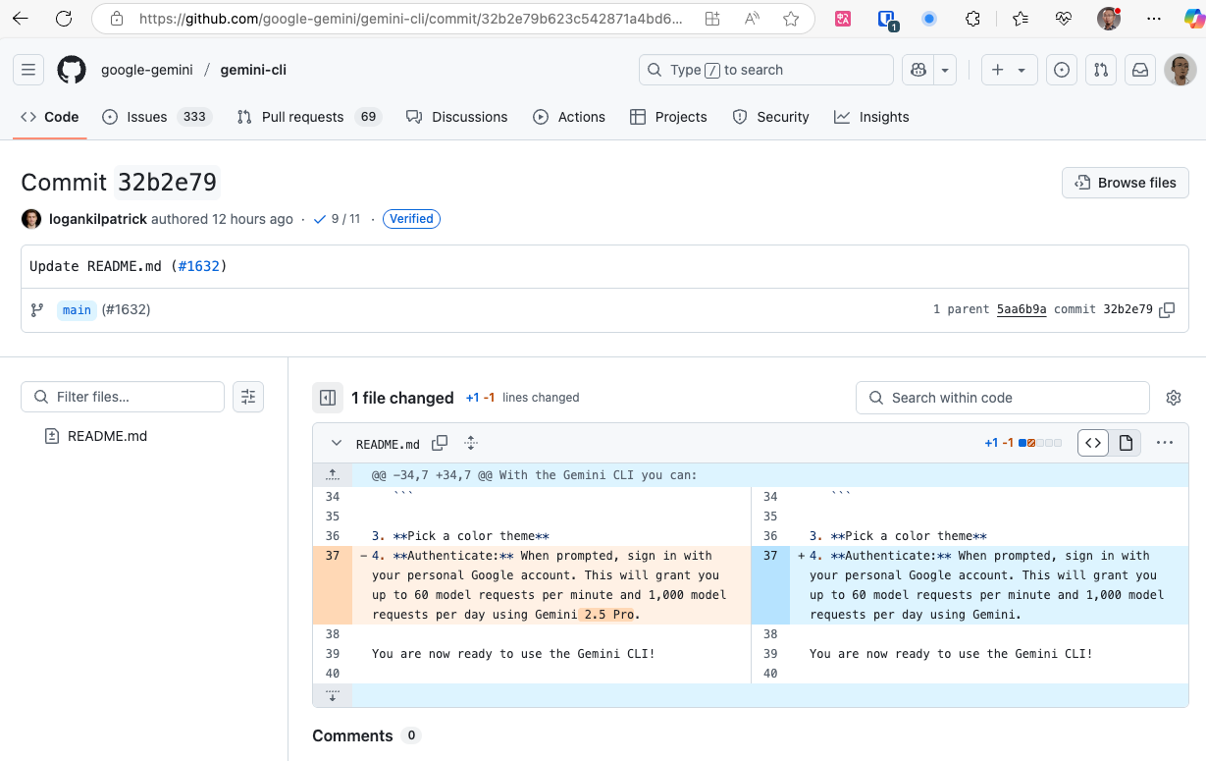This screenshot has height=761, width=1206.
Task: Open the browser profile avatar
Action: click(x=1109, y=19)
